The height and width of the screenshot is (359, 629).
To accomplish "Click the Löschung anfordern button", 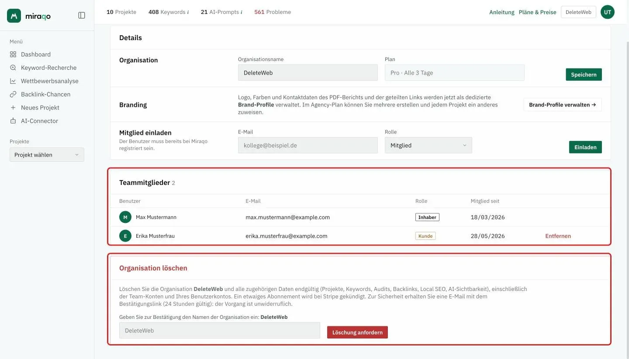I will [x=357, y=332].
